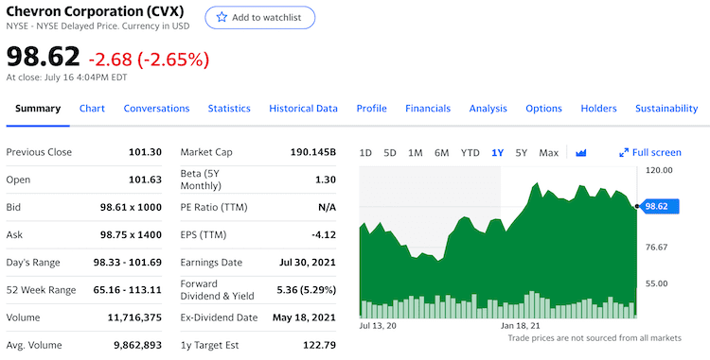Set chart range to 1M
The image size is (710, 360).
(416, 153)
